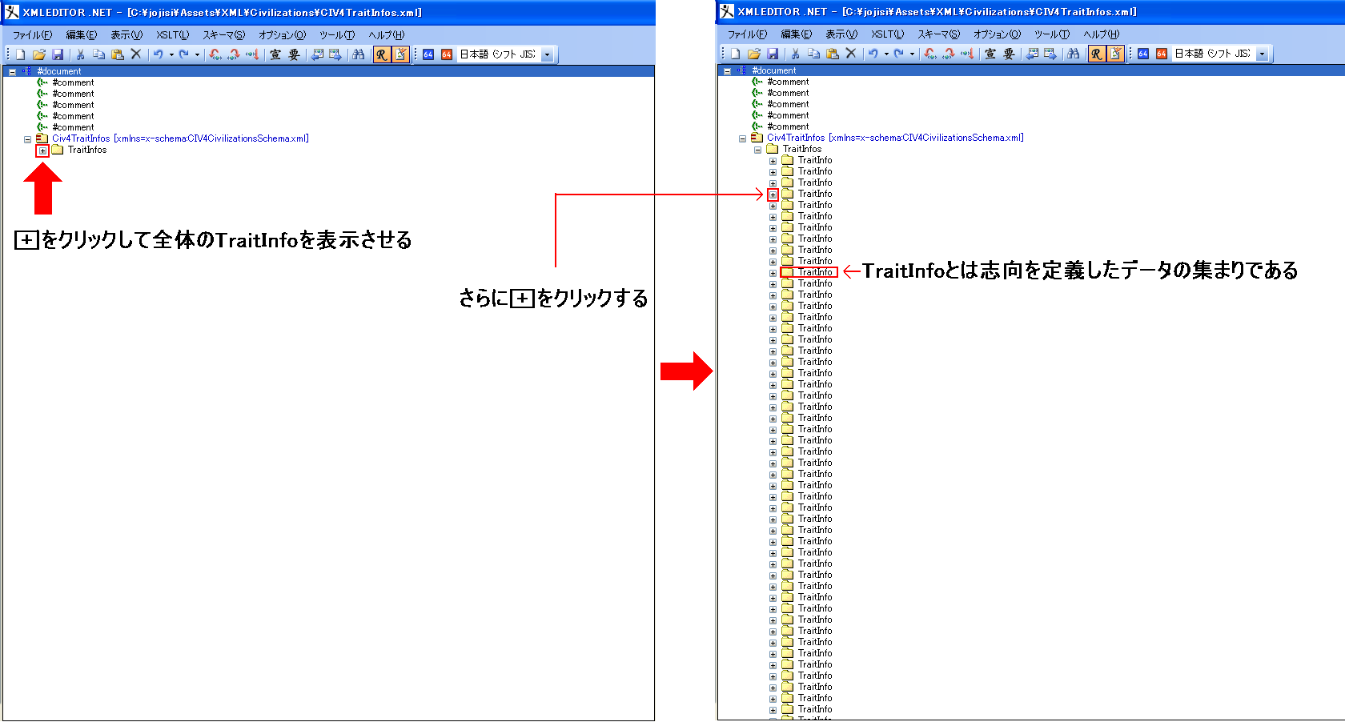Click Undo arrow in left window toolbar
The image size is (1345, 726).
click(159, 54)
